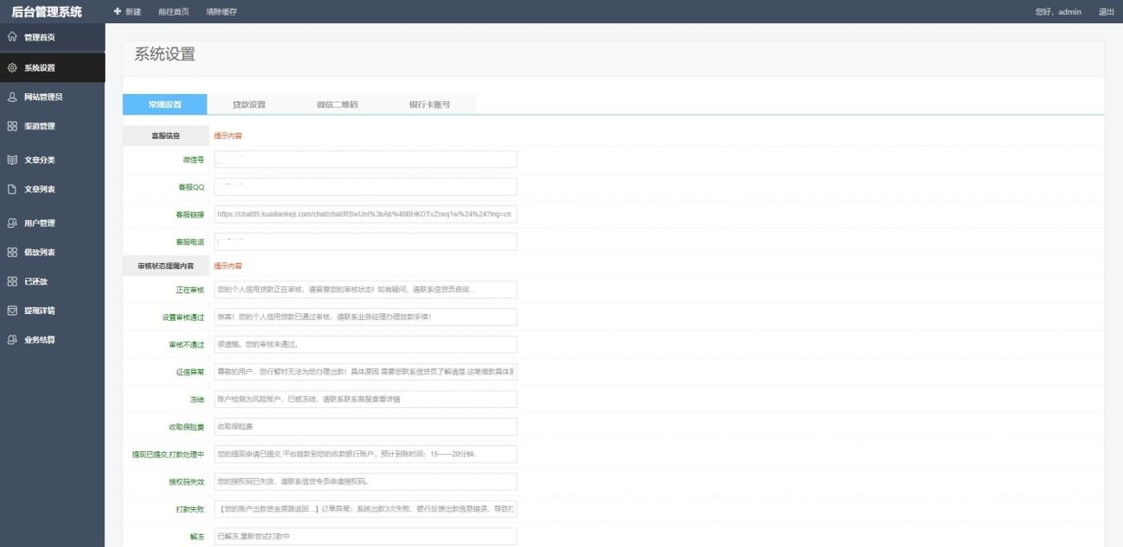The height and width of the screenshot is (547, 1123).
Task: Click the 授权码失效 field label
Action: [186, 481]
